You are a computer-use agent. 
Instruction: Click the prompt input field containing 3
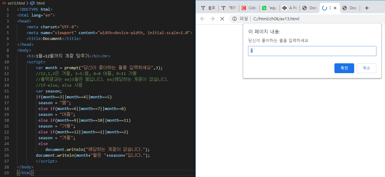pyautogui.click(x=312, y=51)
